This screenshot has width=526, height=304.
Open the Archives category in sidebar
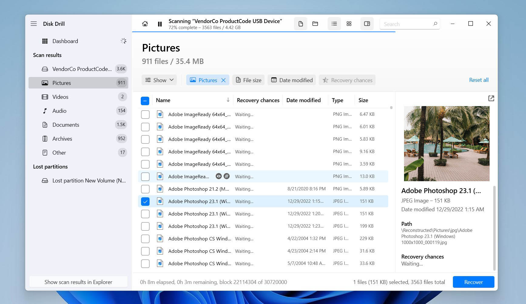click(79, 139)
